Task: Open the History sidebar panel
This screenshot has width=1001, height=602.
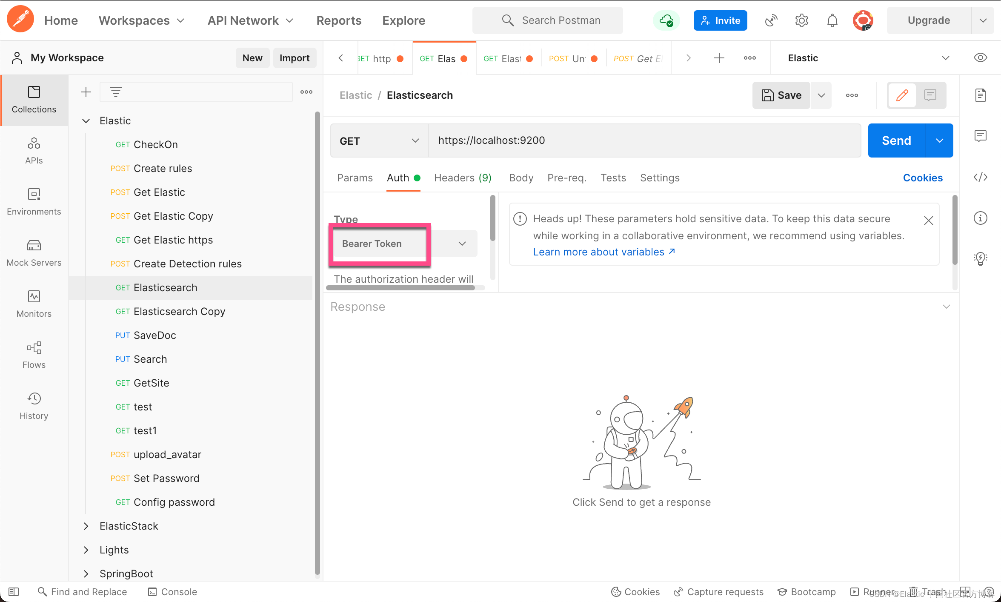Action: [x=34, y=406]
